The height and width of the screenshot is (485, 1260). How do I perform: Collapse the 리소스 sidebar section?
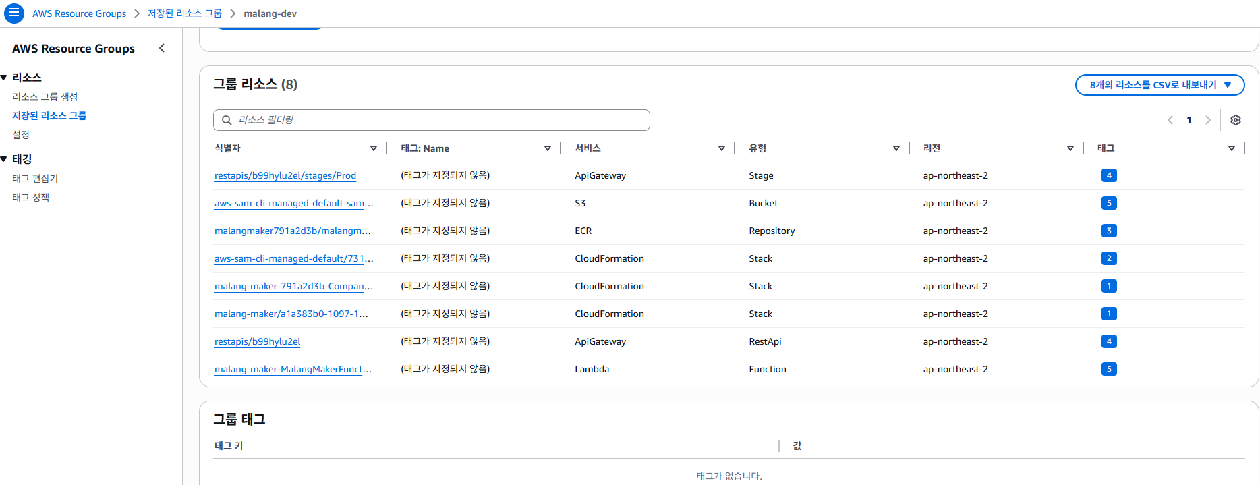[4, 78]
